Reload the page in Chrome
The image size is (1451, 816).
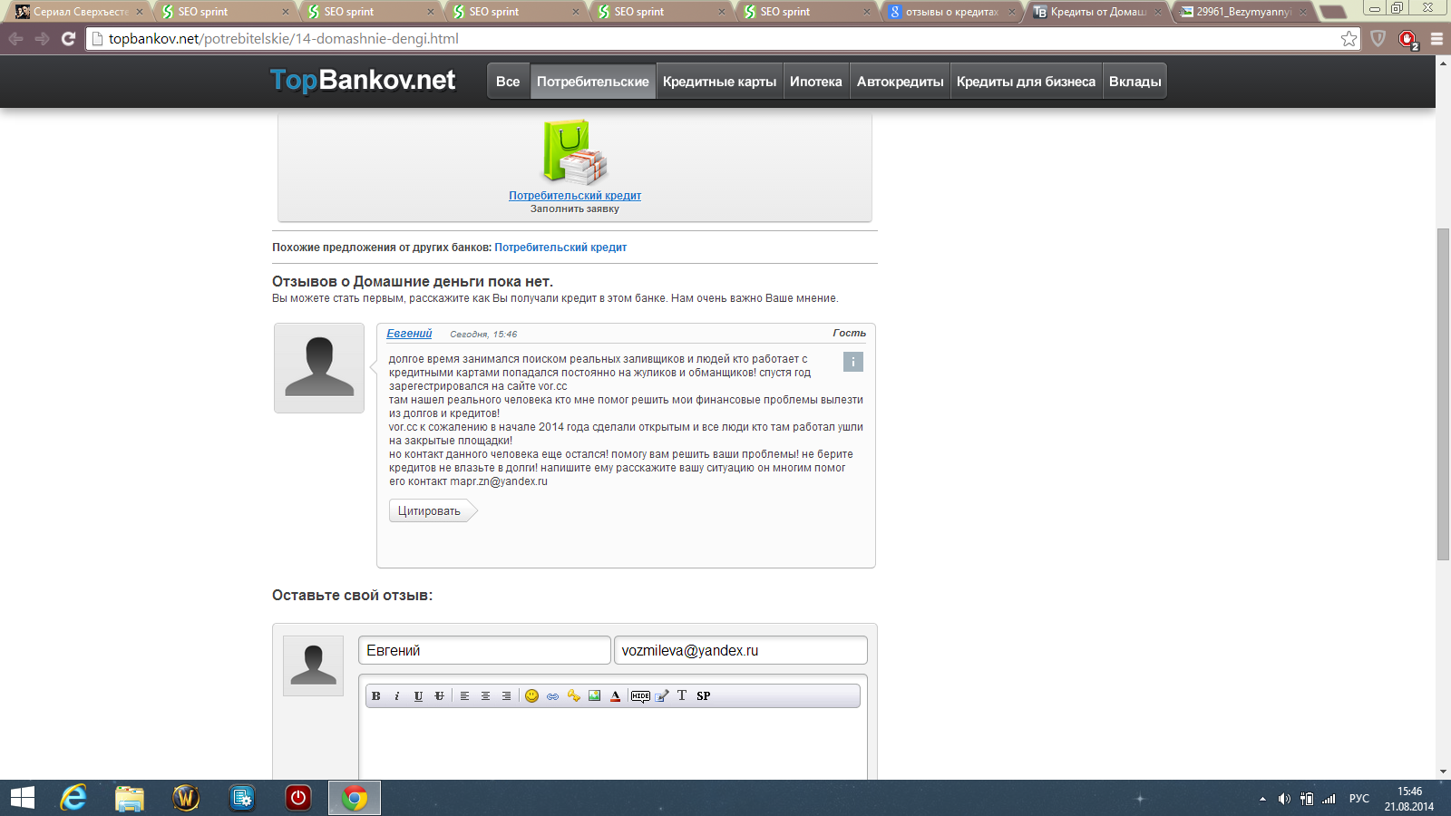coord(68,39)
